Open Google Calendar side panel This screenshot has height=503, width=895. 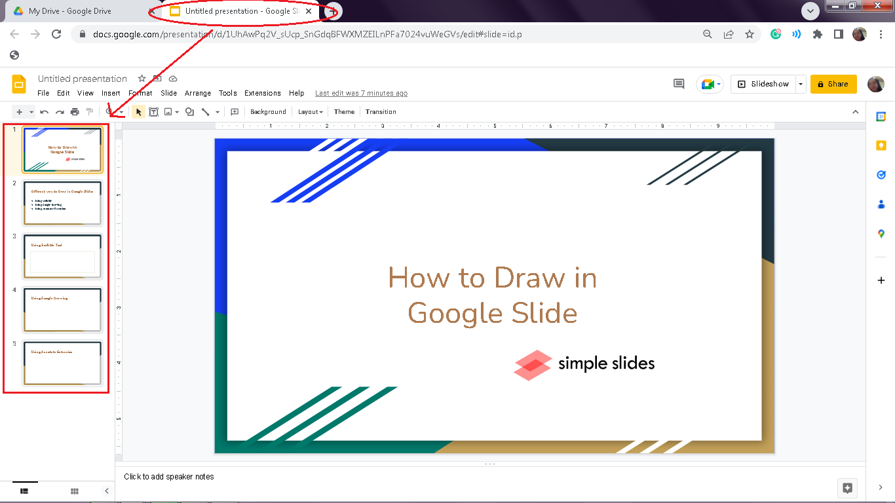[881, 117]
